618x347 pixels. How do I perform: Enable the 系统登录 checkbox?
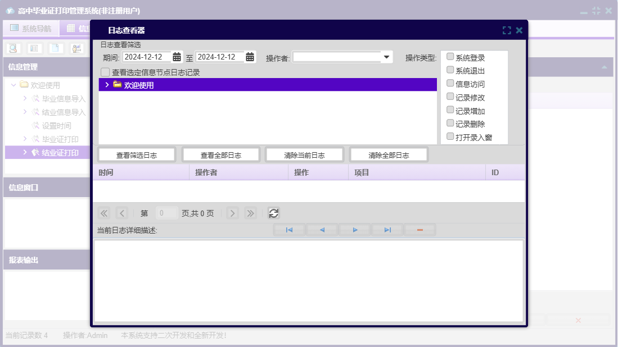(x=450, y=57)
